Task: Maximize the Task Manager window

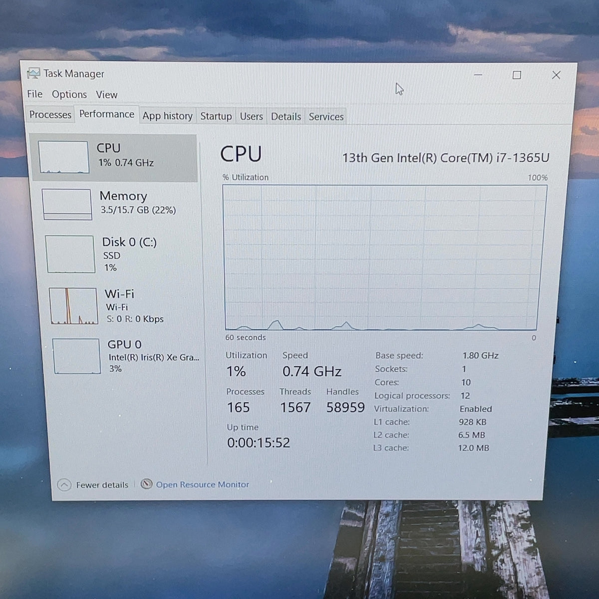Action: coord(517,75)
